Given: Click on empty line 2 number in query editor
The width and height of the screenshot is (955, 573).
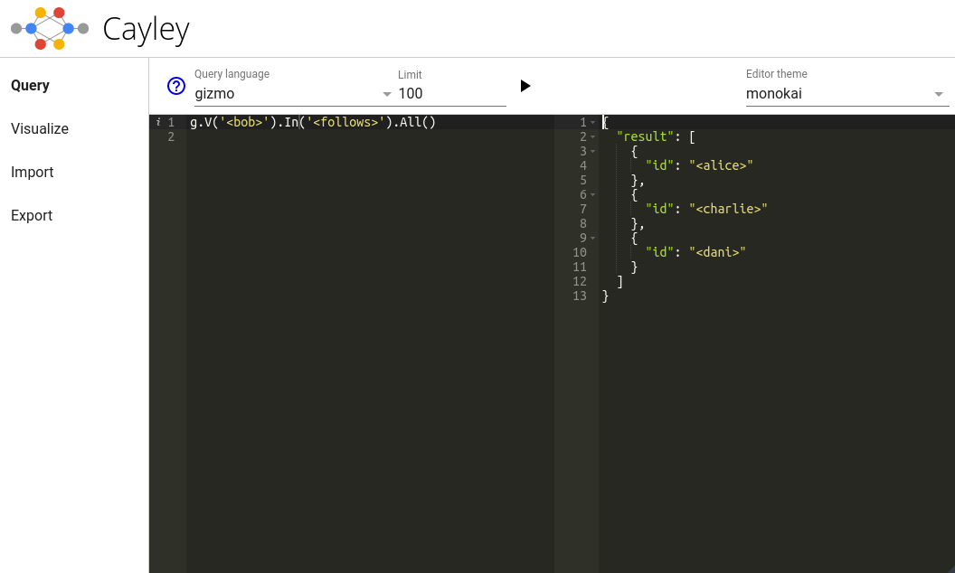Looking at the screenshot, I should point(171,137).
